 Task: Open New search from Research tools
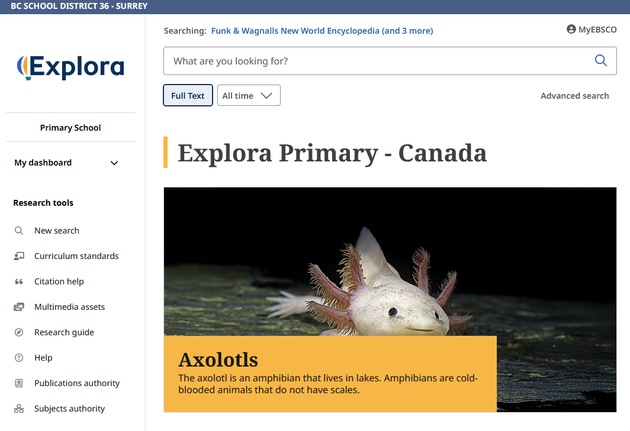[x=57, y=231]
